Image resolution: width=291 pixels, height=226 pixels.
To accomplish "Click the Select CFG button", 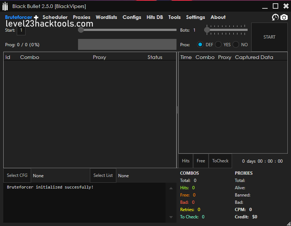I will click(x=17, y=175).
